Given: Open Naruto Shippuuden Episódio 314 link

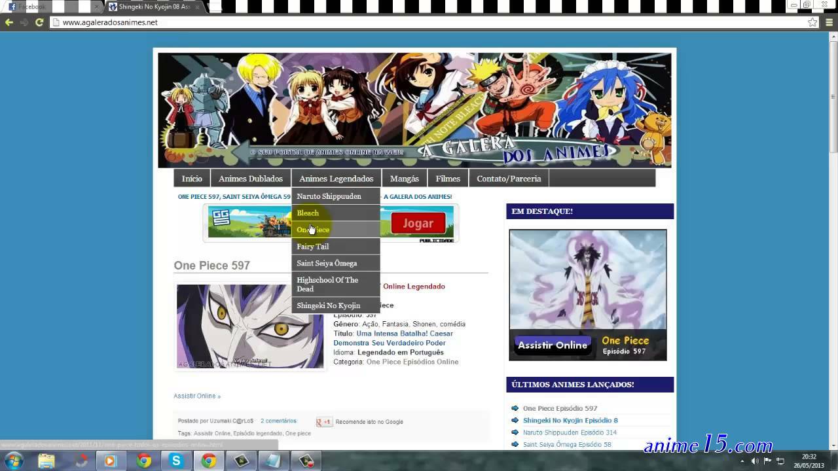Looking at the screenshot, I should pos(570,432).
